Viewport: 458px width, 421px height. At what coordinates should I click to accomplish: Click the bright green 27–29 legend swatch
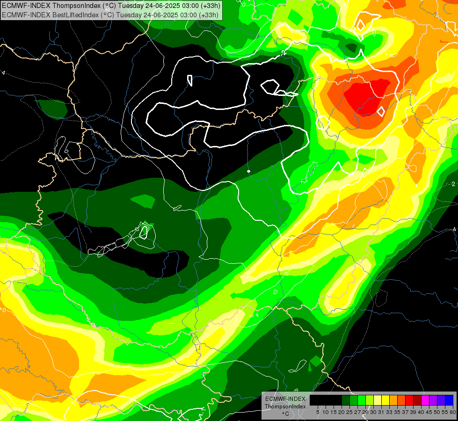(x=362, y=400)
